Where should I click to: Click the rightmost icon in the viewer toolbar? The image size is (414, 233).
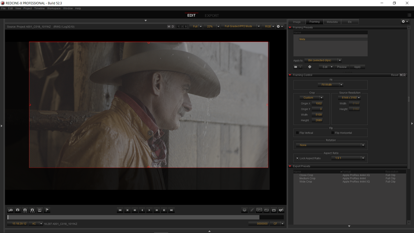pyautogui.click(x=281, y=210)
